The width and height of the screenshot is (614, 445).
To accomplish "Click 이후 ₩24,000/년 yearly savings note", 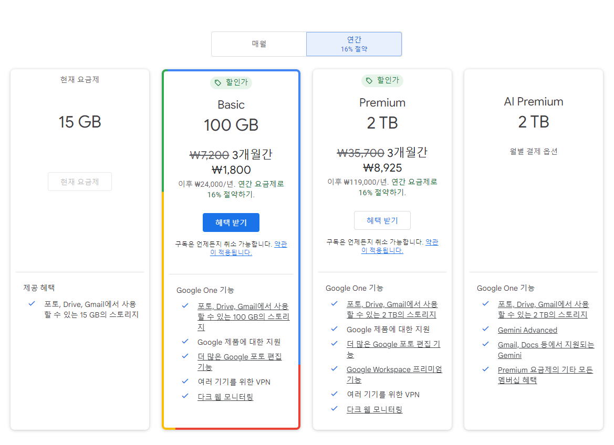I will [231, 189].
